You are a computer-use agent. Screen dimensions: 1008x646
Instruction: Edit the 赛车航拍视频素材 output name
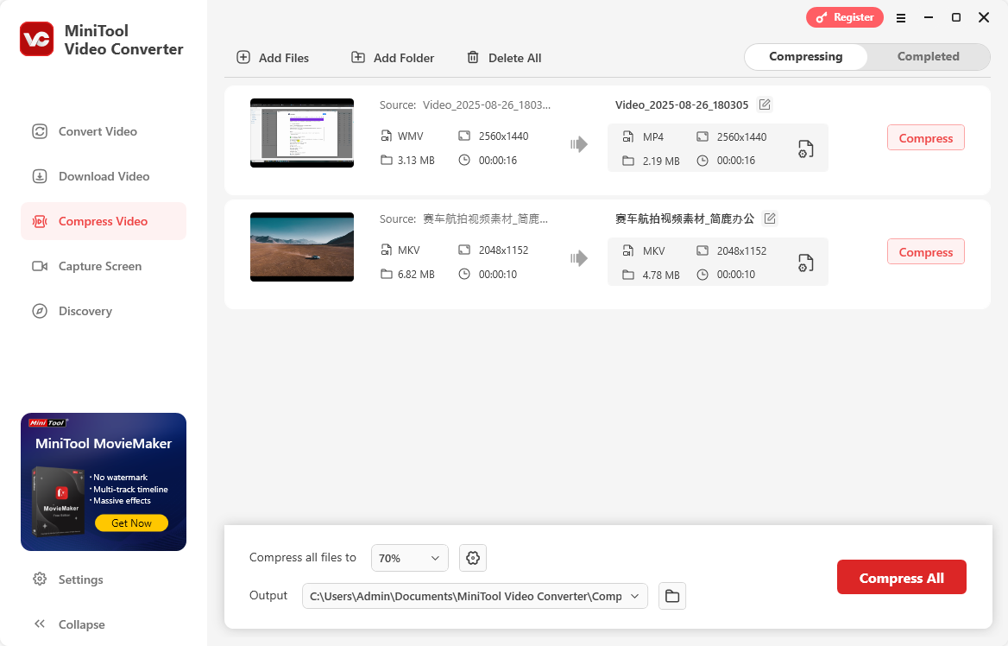coord(770,218)
